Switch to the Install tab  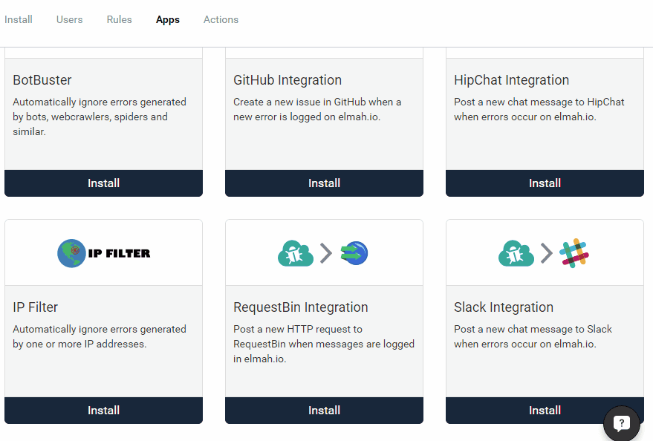[18, 19]
